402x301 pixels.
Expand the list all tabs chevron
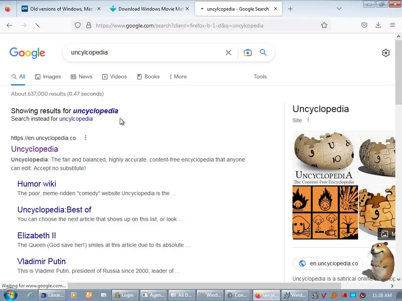click(x=339, y=9)
